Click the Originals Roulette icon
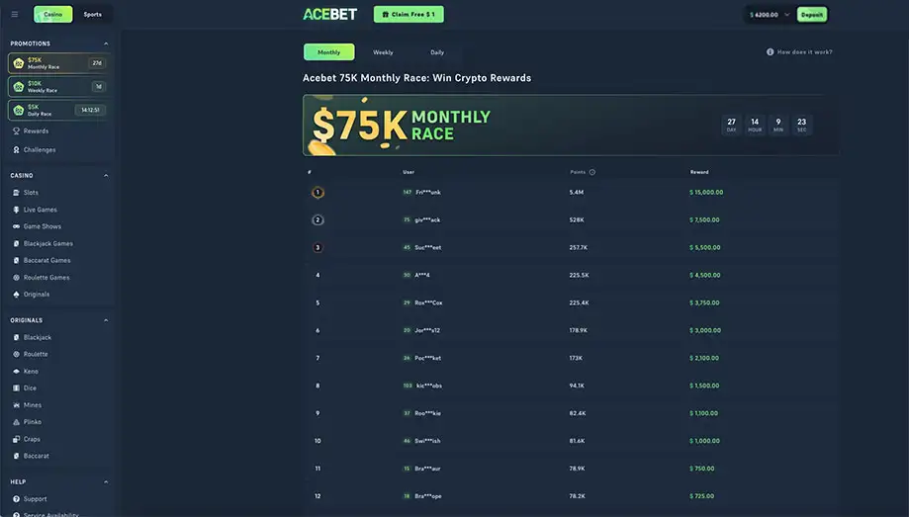909x517 pixels. click(x=16, y=354)
